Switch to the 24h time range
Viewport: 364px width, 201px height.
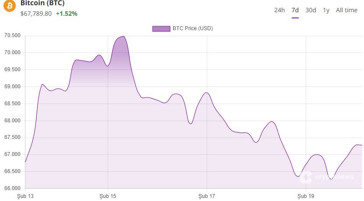279,10
